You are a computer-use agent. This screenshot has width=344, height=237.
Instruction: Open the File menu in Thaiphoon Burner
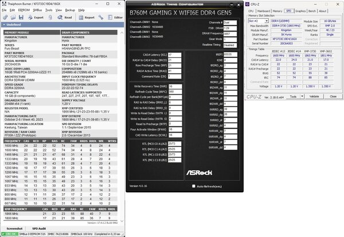[4, 10]
